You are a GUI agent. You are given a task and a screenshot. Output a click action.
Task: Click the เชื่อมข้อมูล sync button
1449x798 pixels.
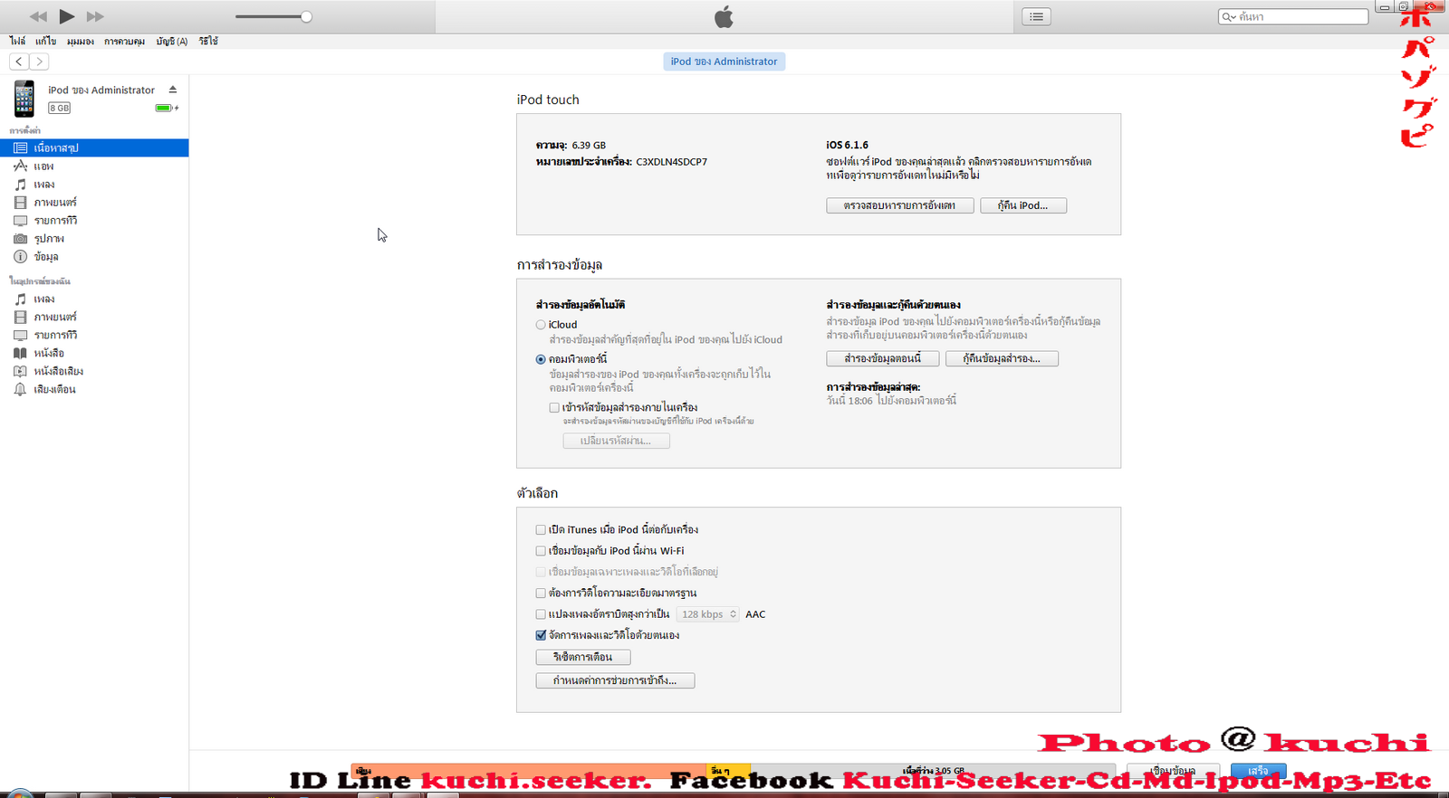[1173, 771]
